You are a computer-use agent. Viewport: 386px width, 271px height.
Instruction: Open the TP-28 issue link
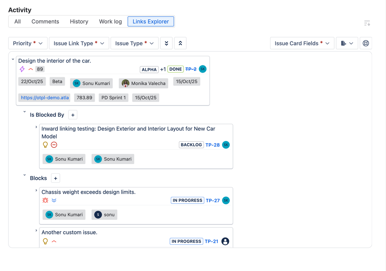point(213,145)
